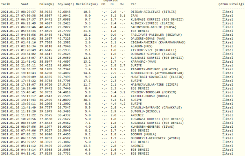Click the 08:29:37 time value

coord(28,12)
